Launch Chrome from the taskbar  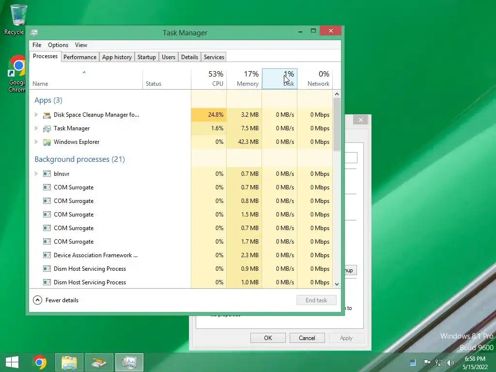point(40,362)
